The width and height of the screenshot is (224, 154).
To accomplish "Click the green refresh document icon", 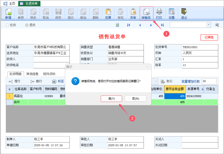I will pyautogui.click(x=117, y=25).
